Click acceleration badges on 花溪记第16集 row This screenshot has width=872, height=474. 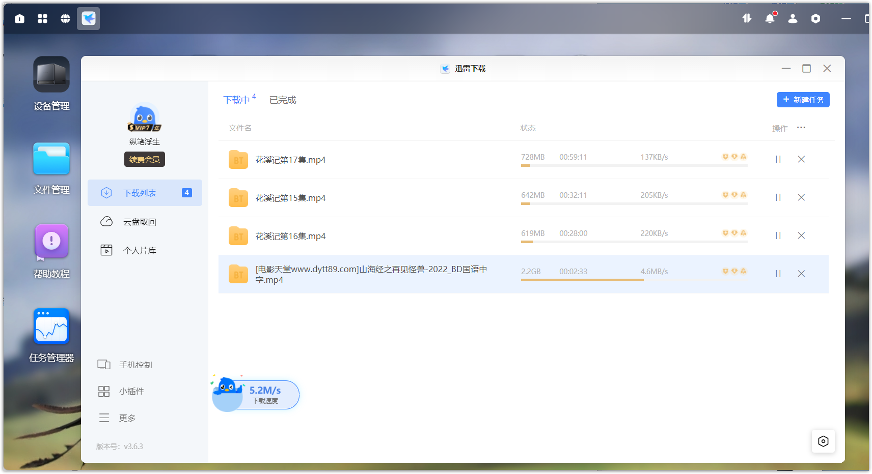pos(734,233)
